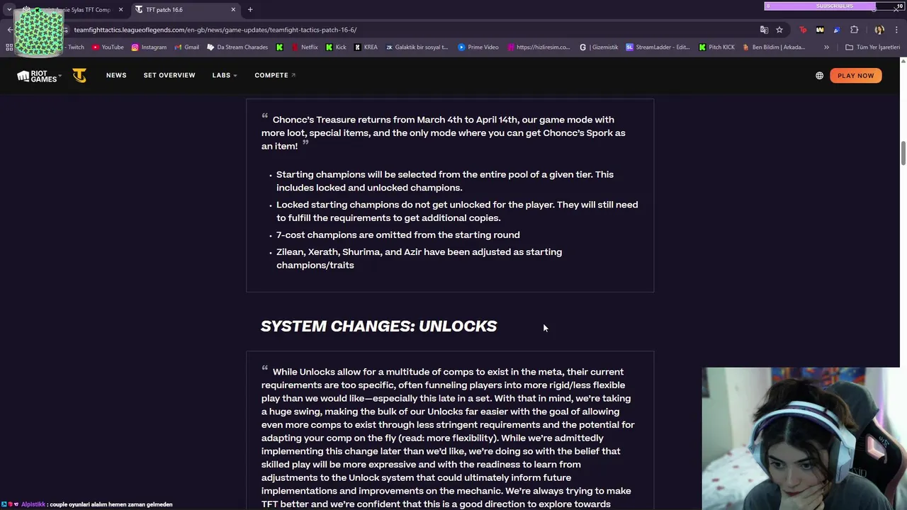Click the quote beginning "Choncc's Treasure returns"

tap(443, 132)
